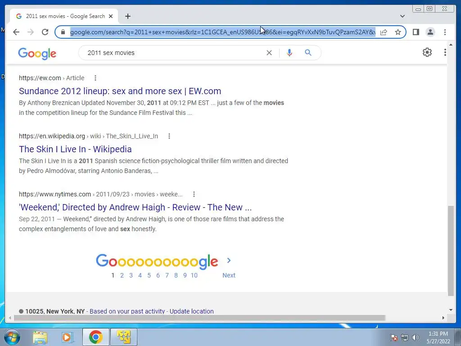Click the yellow app icon on the taskbar
Viewport: 461px width, 346px height.
[123, 337]
